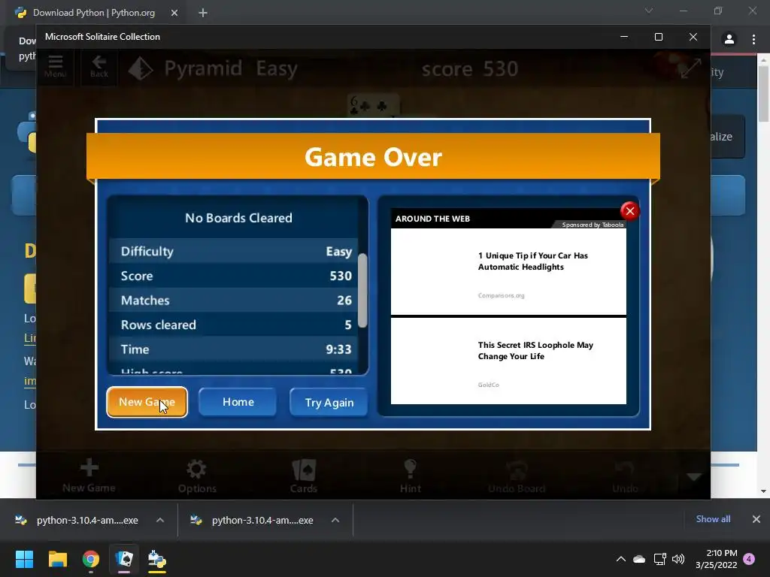Open Chrome three-dot menu
The width and height of the screenshot is (770, 577).
tap(753, 39)
